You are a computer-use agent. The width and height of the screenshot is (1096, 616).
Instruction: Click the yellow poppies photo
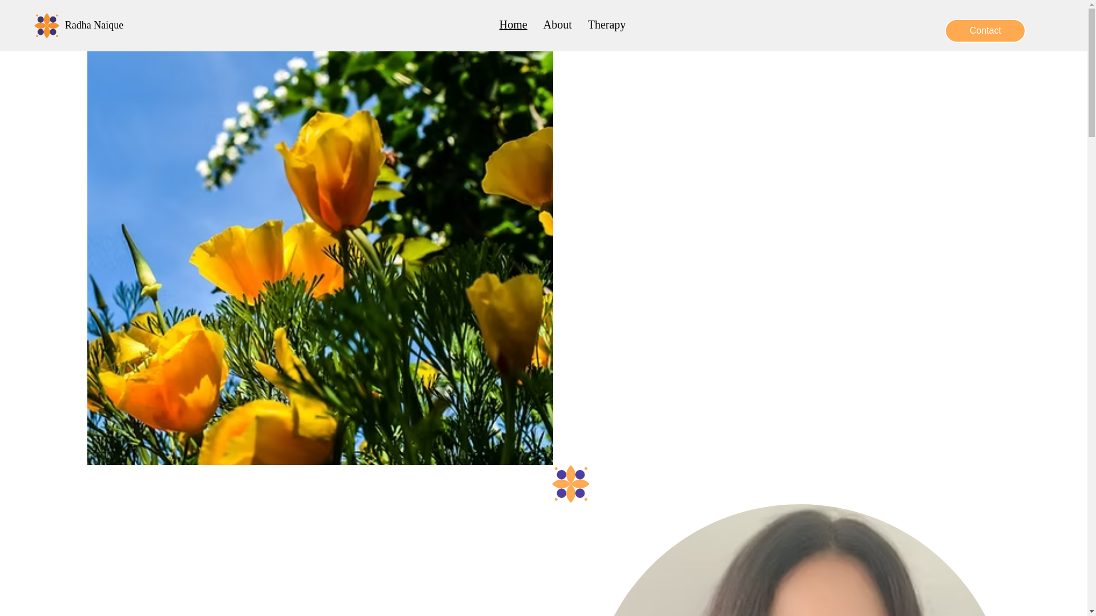(320, 258)
